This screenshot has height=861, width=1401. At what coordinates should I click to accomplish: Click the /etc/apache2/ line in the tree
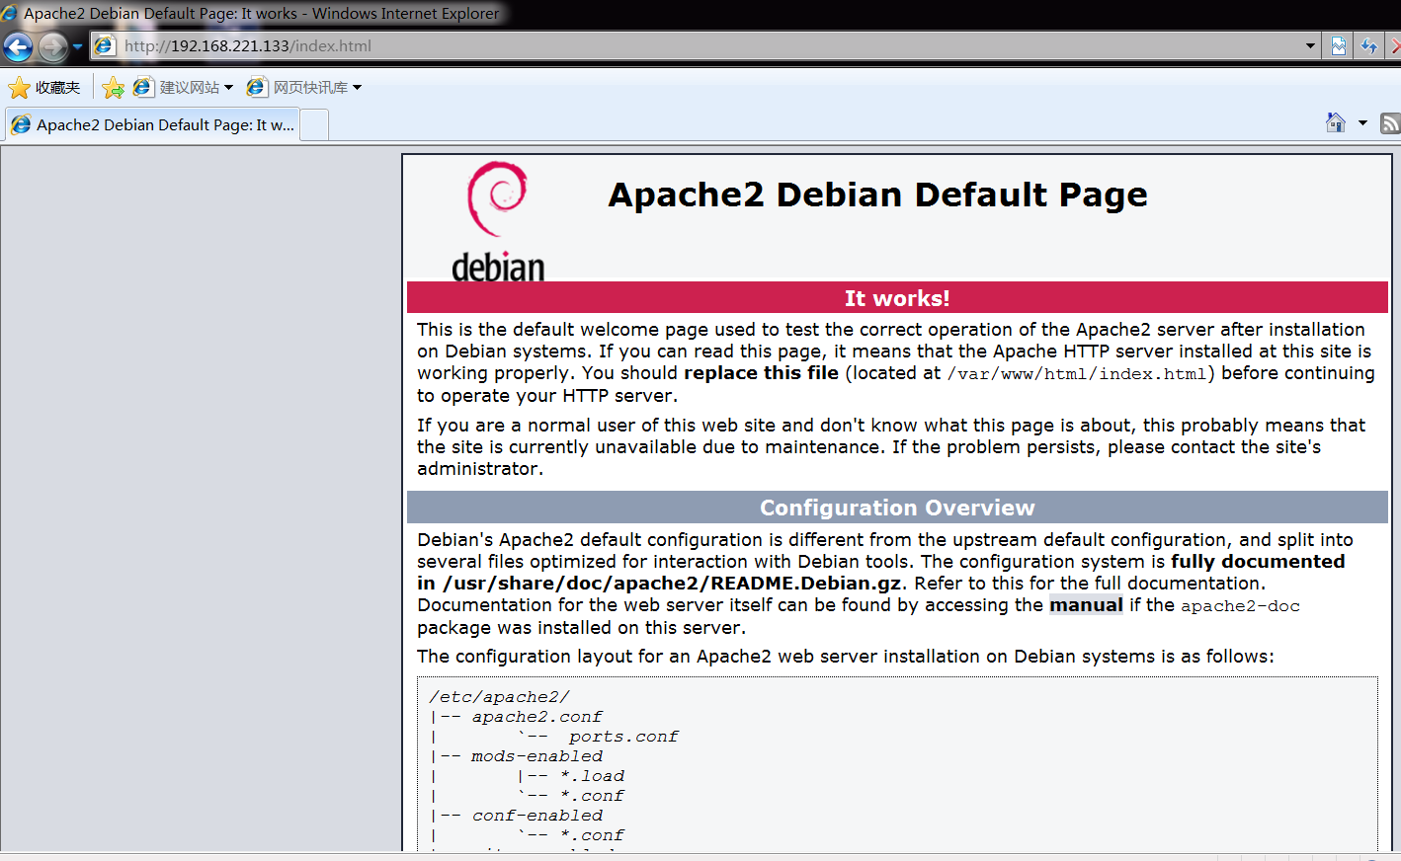499,697
